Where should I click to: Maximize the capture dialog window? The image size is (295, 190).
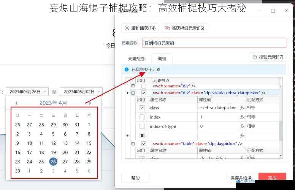(273, 11)
